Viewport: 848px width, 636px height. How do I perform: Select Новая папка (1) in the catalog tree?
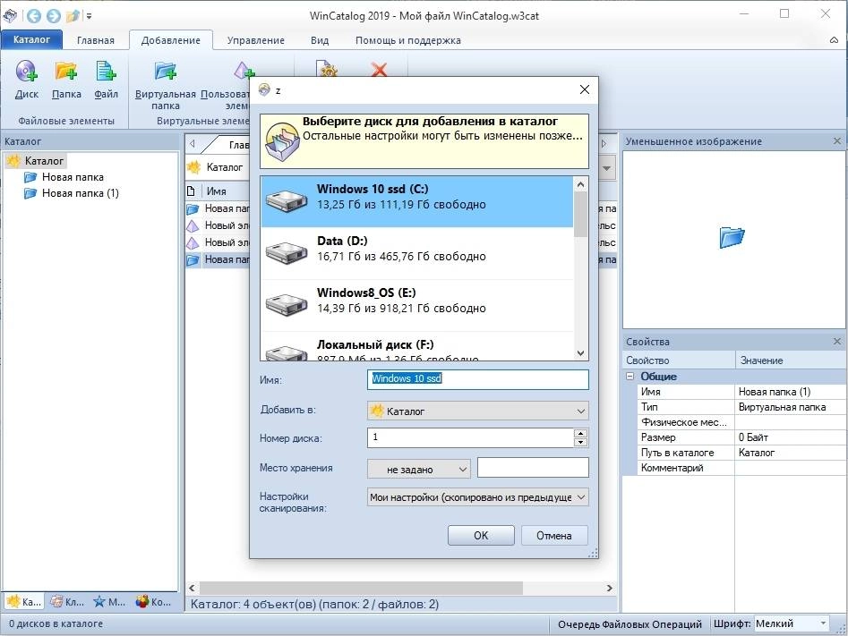pos(80,193)
